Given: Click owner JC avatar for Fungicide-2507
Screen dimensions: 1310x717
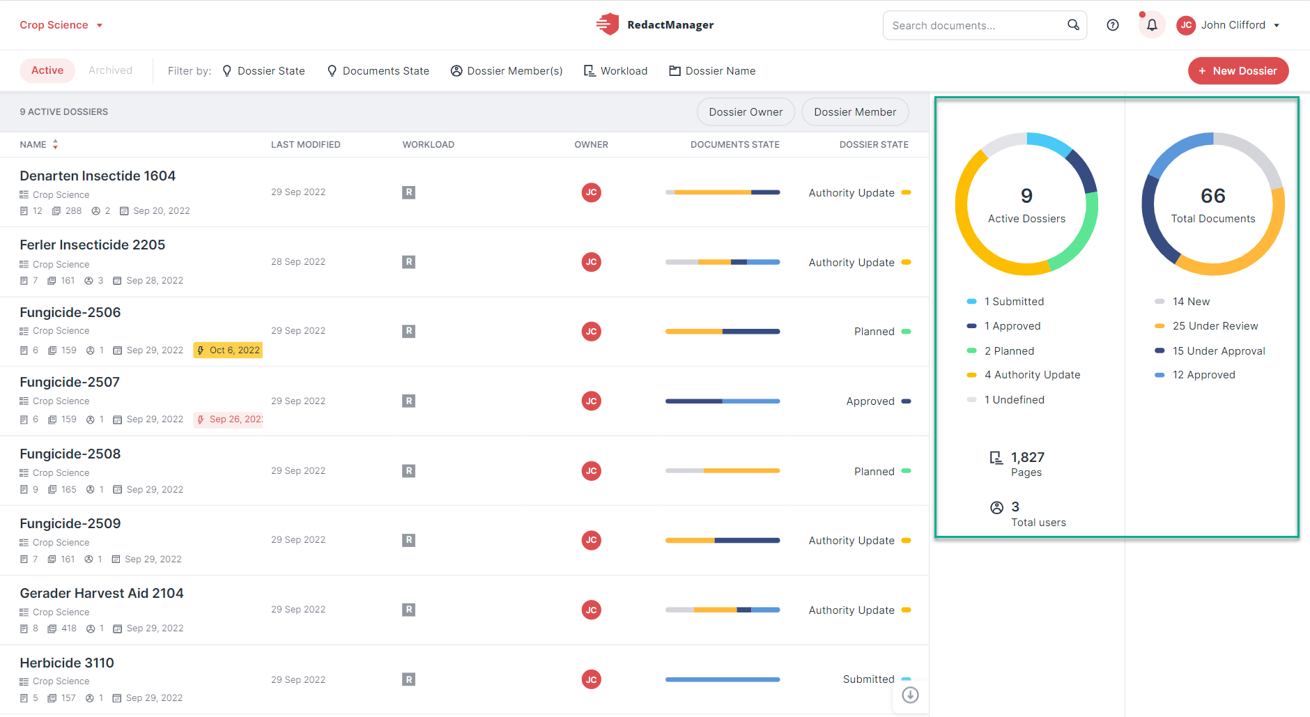Looking at the screenshot, I should [x=592, y=401].
